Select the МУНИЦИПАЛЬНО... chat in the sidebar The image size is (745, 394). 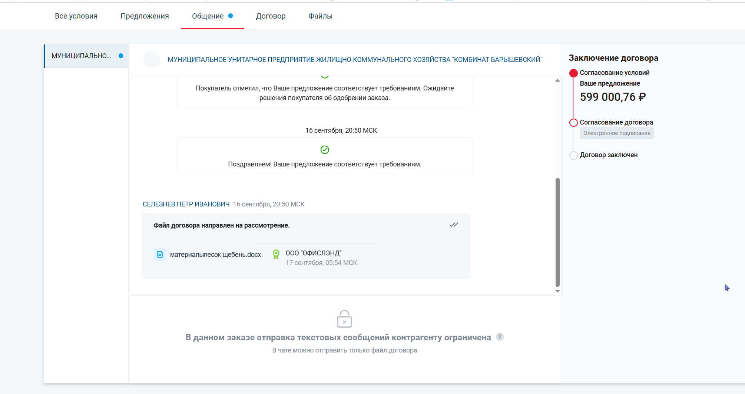click(86, 56)
